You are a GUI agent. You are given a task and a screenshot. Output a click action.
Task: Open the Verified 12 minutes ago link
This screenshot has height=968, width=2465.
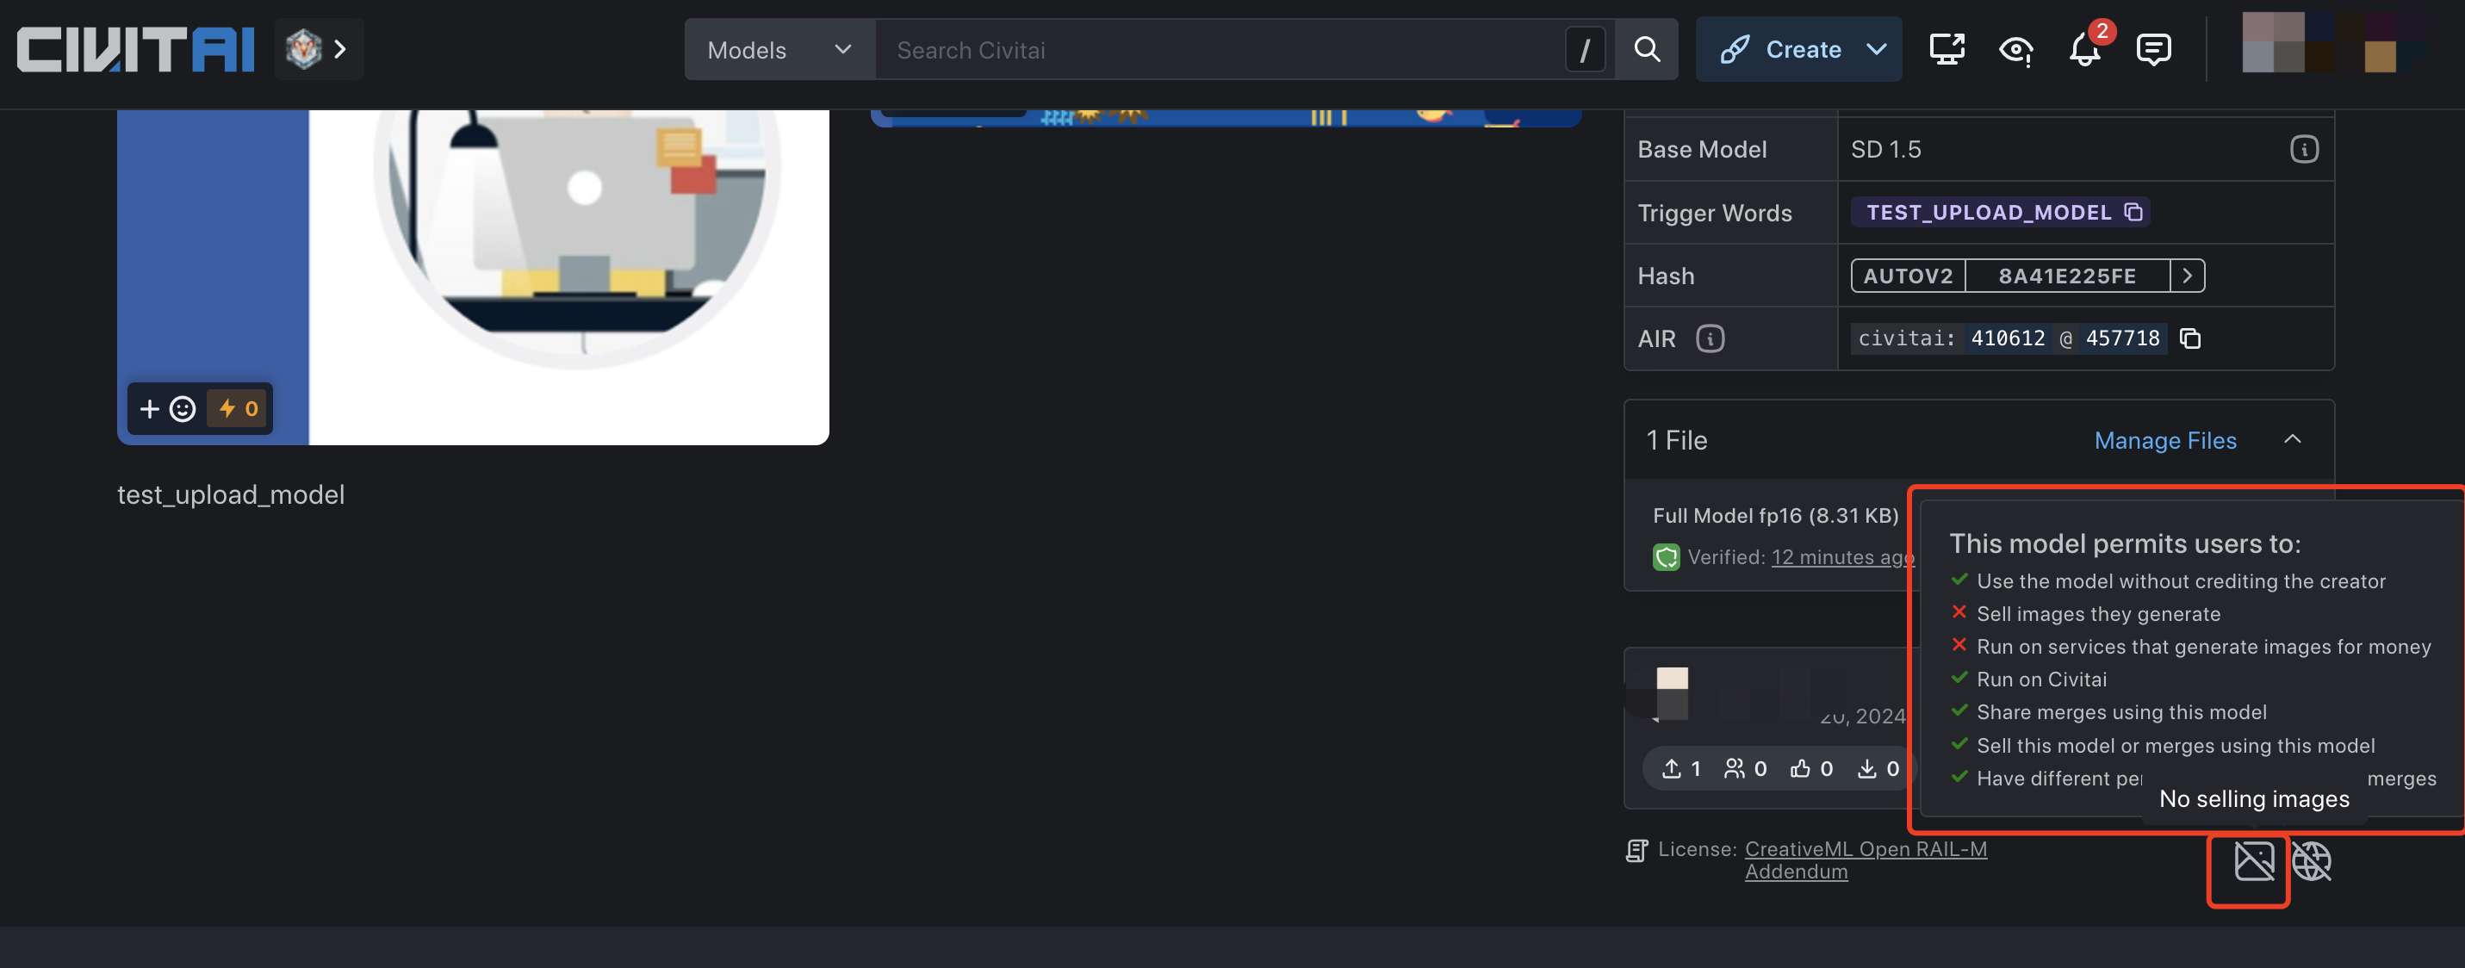pyautogui.click(x=1842, y=556)
